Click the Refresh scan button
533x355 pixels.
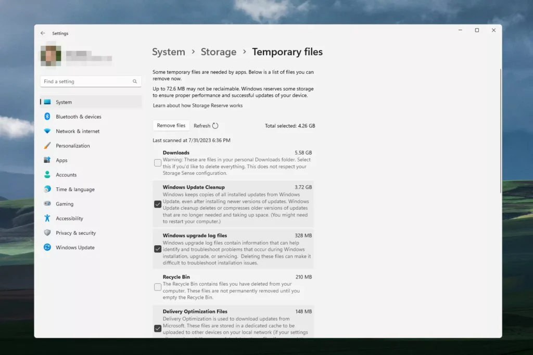click(206, 125)
